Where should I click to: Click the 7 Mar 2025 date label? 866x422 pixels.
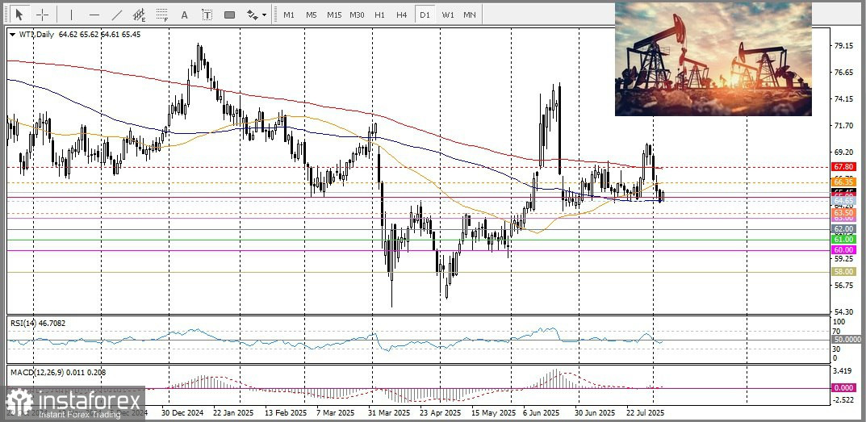[335, 413]
